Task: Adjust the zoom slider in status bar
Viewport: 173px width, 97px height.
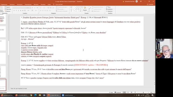Action: [x=143, y=92]
